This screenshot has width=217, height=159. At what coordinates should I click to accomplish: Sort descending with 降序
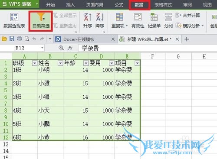pyautogui.click(x=100, y=20)
